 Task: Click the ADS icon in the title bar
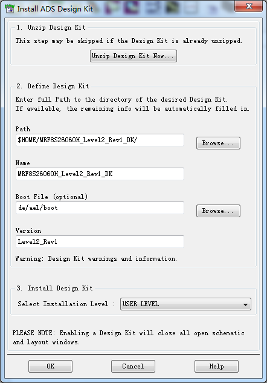click(x=9, y=8)
